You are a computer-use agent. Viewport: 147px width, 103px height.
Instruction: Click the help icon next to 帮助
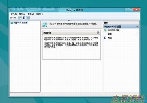(x=105, y=38)
